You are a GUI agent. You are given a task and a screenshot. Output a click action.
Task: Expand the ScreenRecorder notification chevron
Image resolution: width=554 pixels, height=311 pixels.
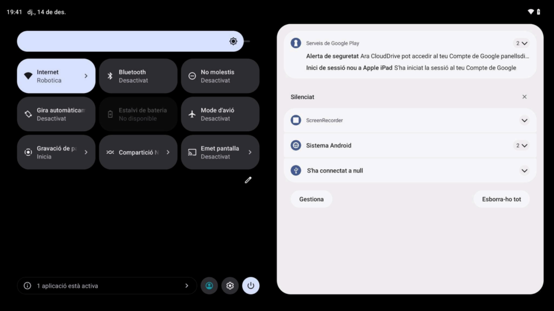pos(524,120)
